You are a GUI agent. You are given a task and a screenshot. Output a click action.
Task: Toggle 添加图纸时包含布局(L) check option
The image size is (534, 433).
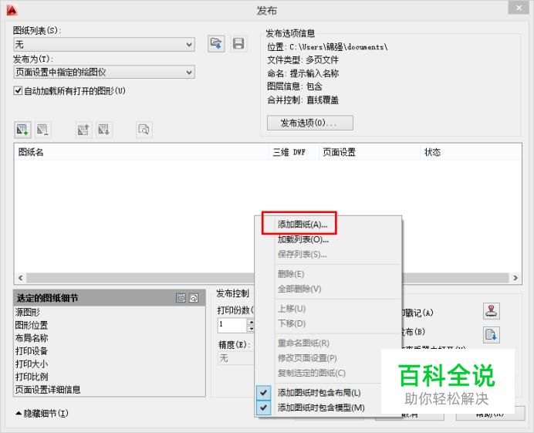tap(264, 393)
